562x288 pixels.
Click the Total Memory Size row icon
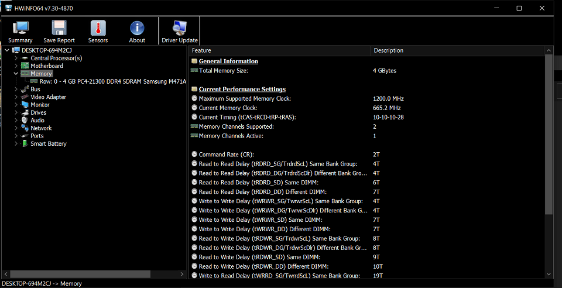[x=194, y=71]
